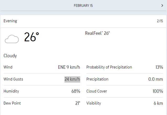
Task: Click the 6 km visibility value
Action: 158,103
